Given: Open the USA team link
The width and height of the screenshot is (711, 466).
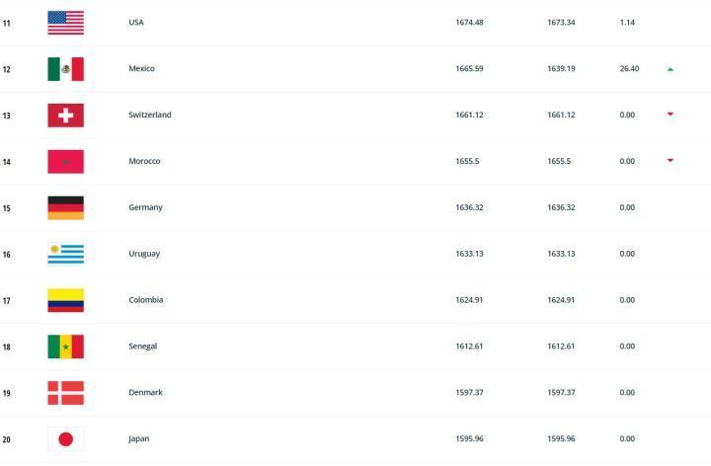Looking at the screenshot, I should point(136,23).
